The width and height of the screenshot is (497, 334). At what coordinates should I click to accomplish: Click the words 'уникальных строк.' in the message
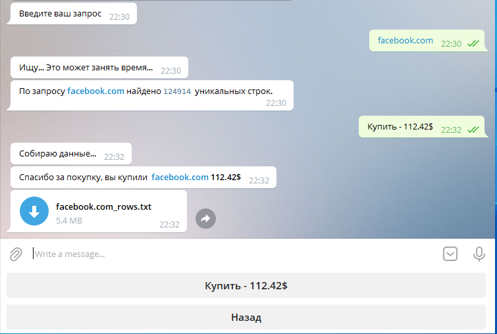pyautogui.click(x=234, y=91)
